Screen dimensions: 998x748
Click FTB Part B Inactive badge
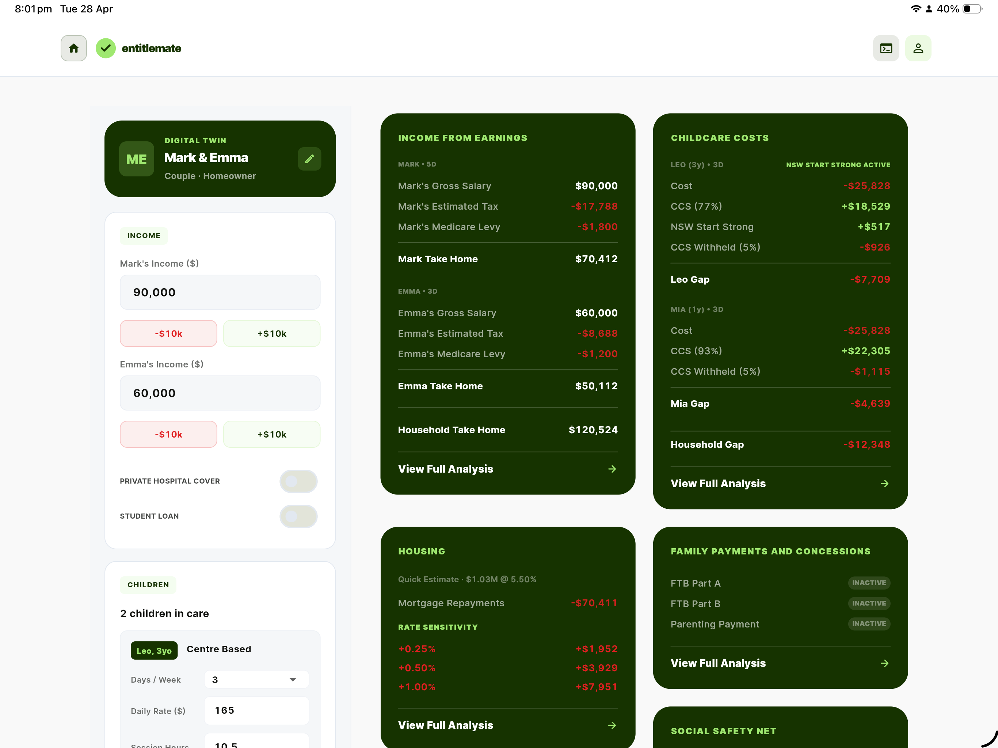pyautogui.click(x=869, y=603)
